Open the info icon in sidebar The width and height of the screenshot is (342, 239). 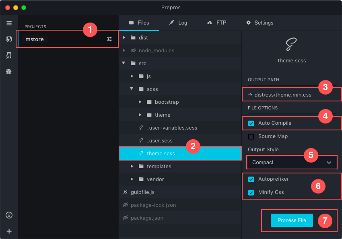click(9, 215)
